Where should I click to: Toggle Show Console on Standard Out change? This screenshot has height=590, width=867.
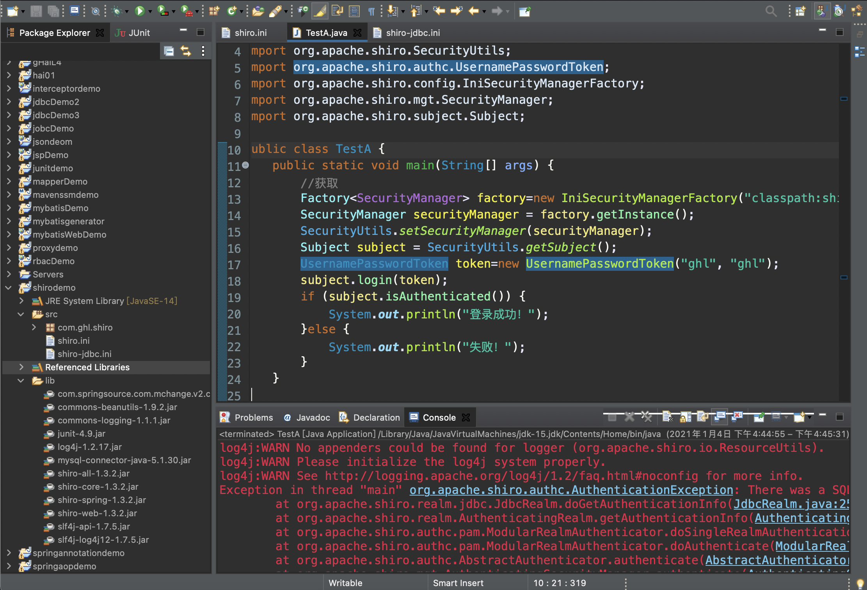tap(720, 417)
